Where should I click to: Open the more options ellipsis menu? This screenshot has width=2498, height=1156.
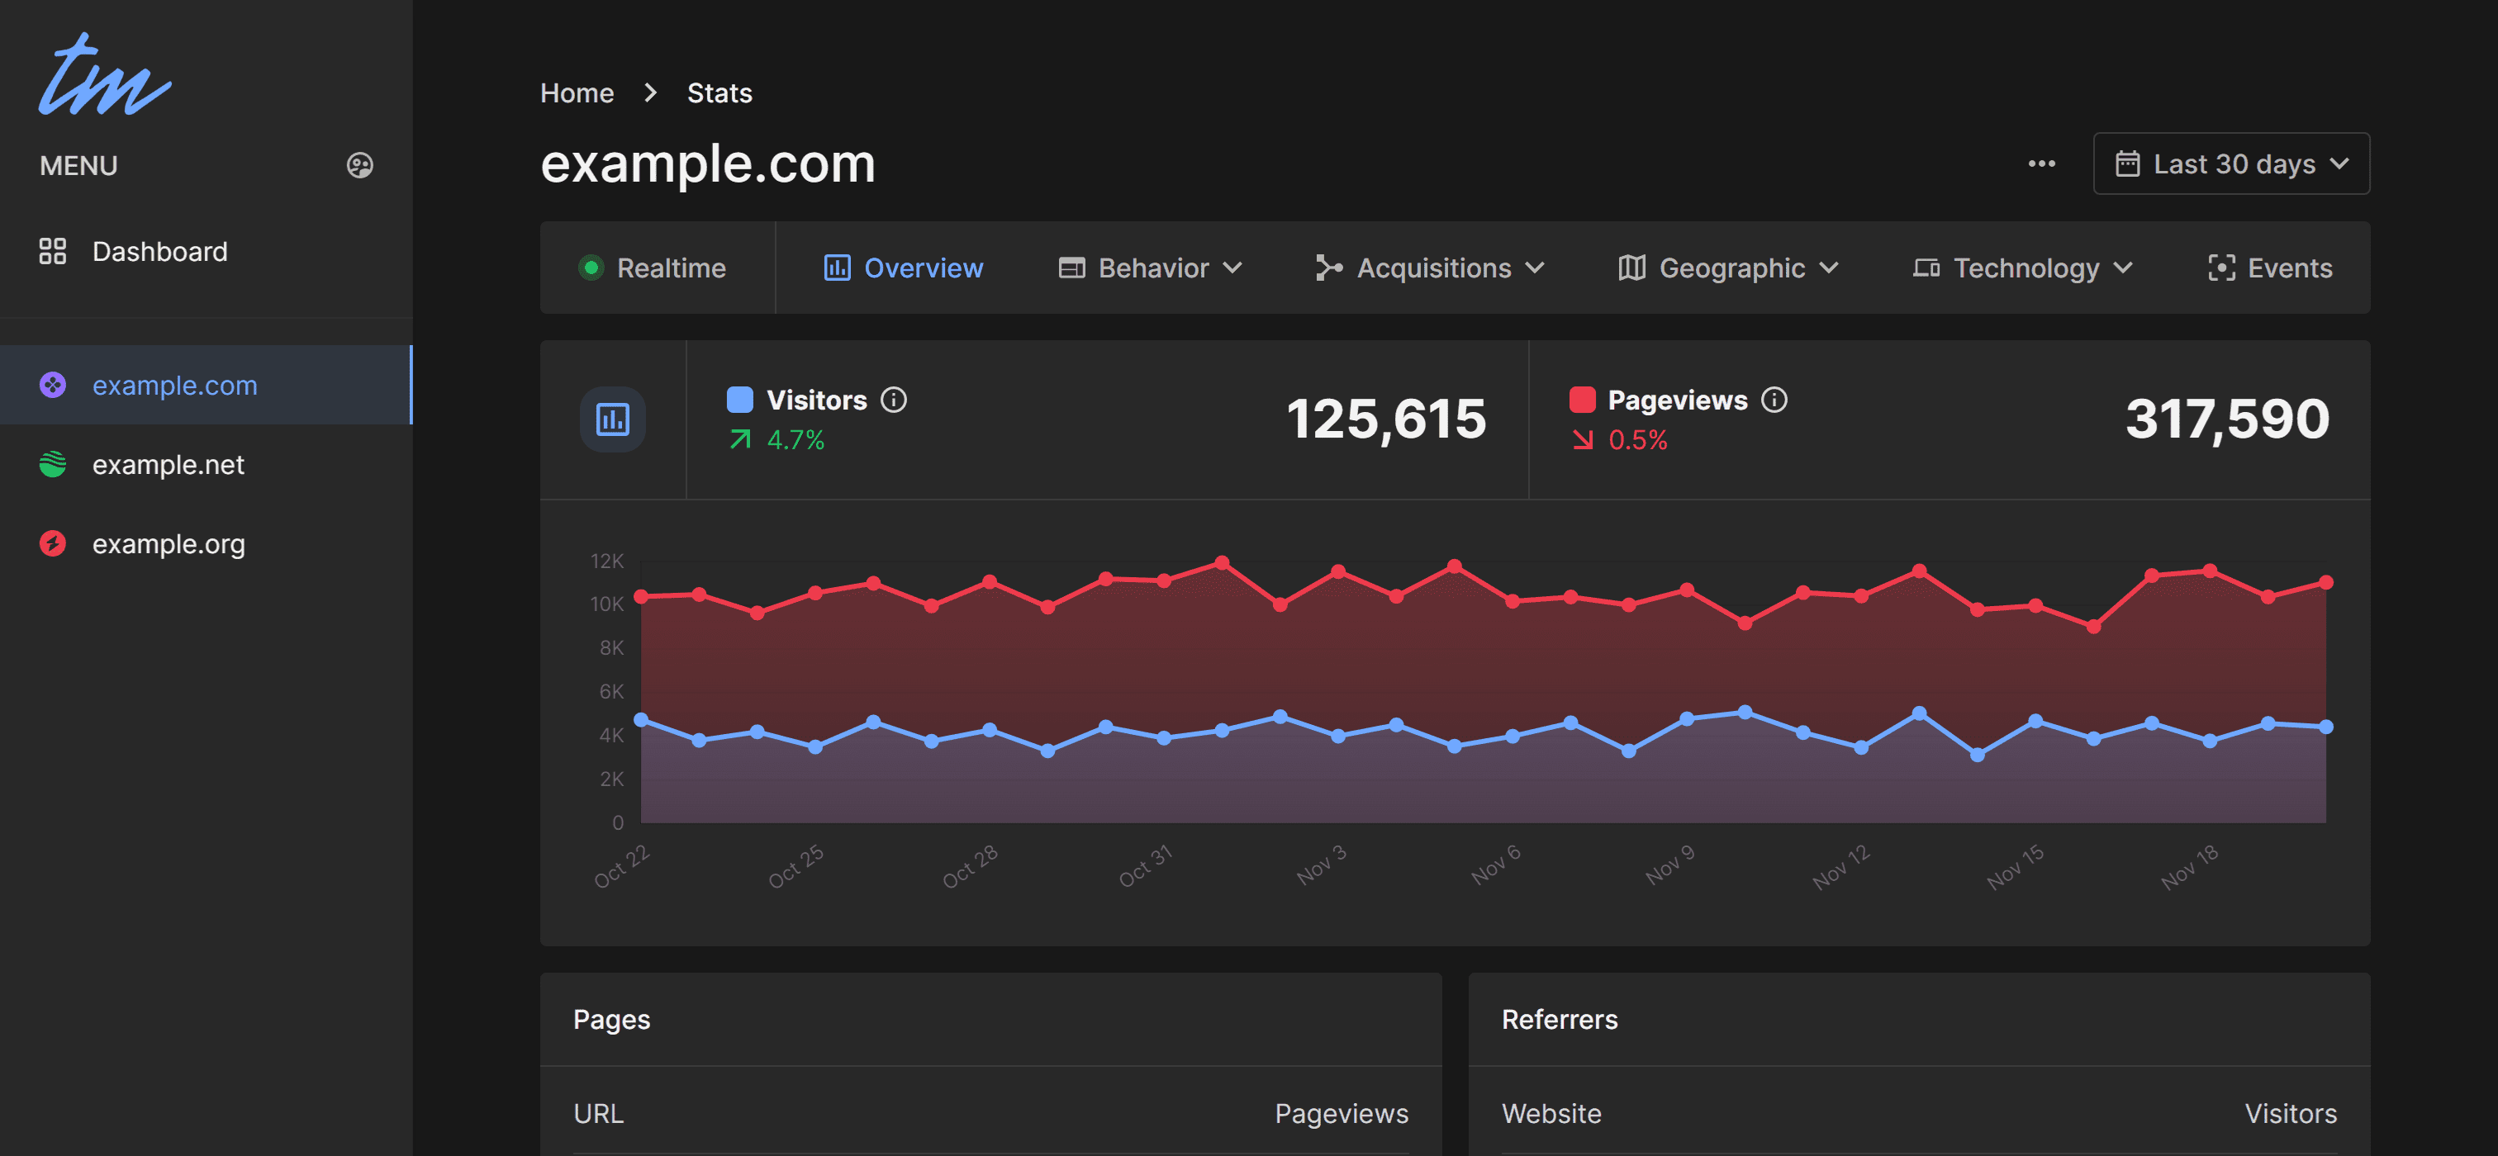[x=2041, y=163]
